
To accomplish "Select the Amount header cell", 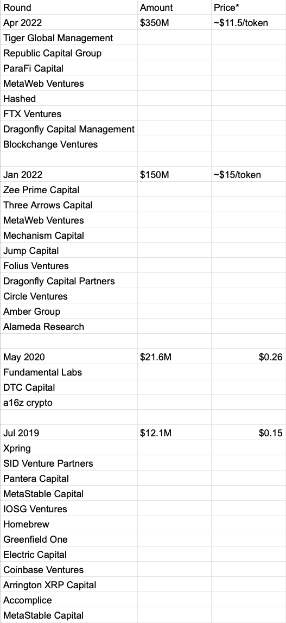I will (174, 8).
